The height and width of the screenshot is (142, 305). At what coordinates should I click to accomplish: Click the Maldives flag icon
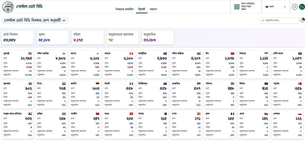pos(98,114)
